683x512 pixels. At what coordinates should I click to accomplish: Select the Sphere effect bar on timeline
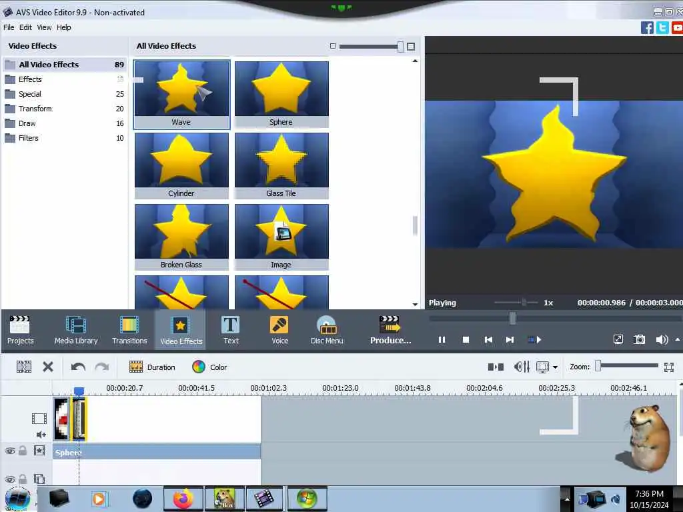[x=157, y=452]
